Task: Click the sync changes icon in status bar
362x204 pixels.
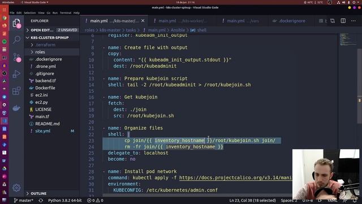Action: pos(41,200)
